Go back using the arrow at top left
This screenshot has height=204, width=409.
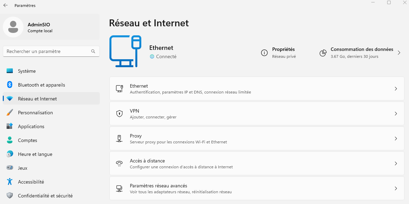pos(6,5)
